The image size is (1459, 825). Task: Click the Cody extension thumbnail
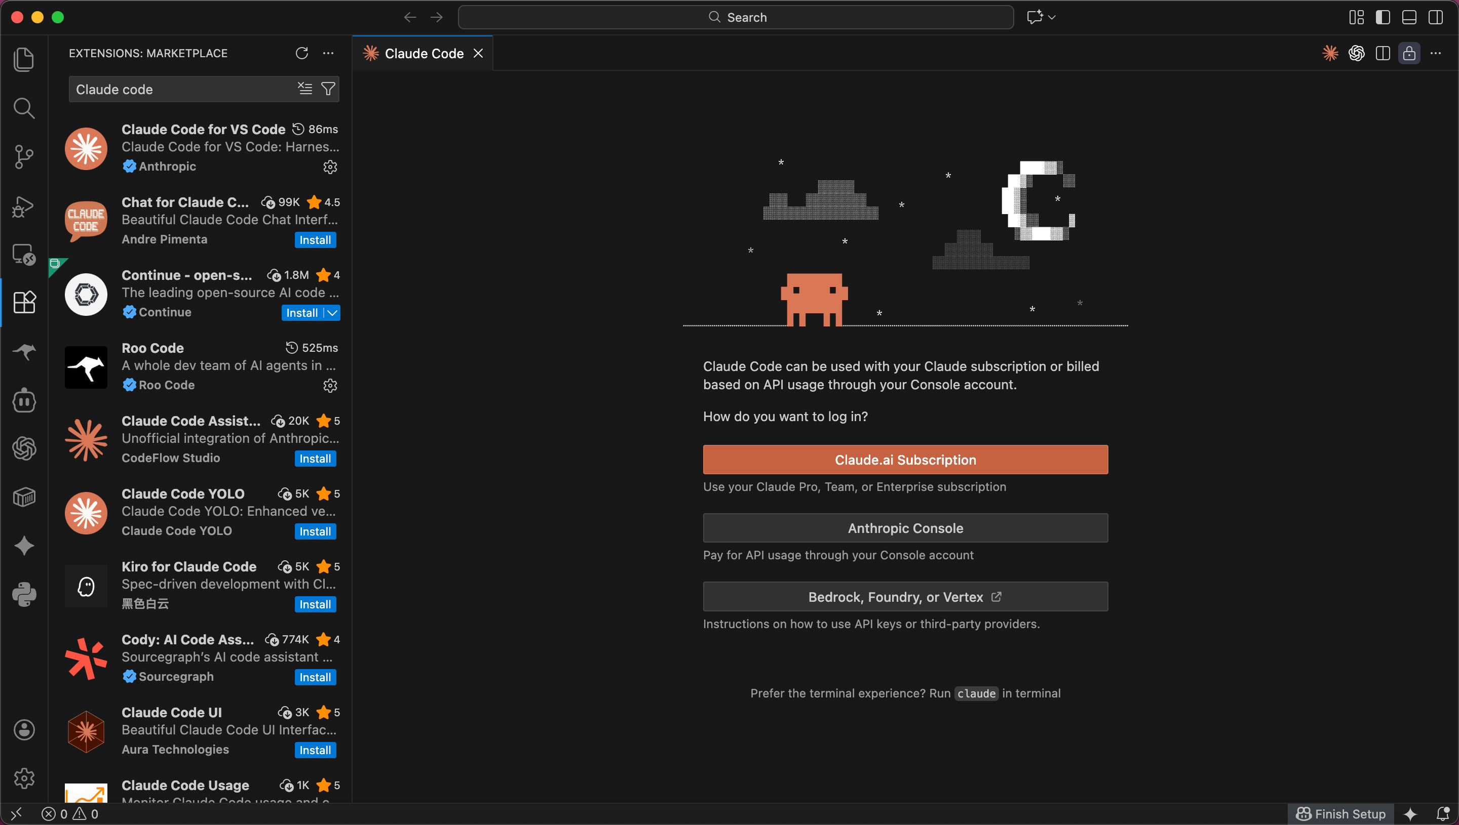click(86, 659)
